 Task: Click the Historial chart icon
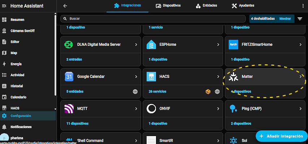pyautogui.click(x=4, y=86)
